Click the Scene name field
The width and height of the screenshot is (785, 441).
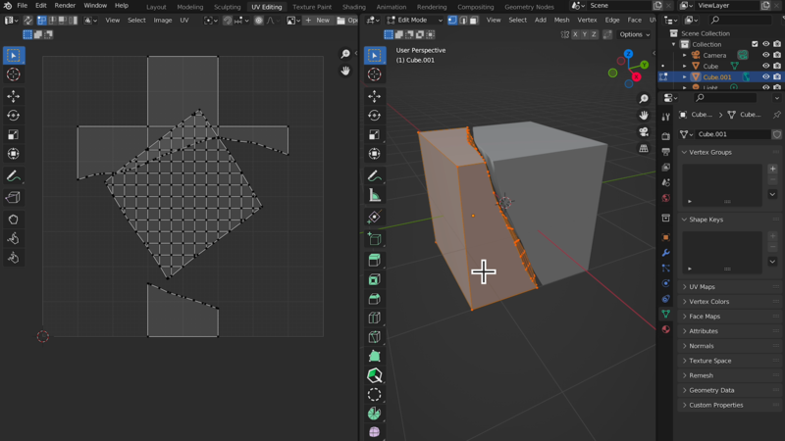tap(620, 6)
